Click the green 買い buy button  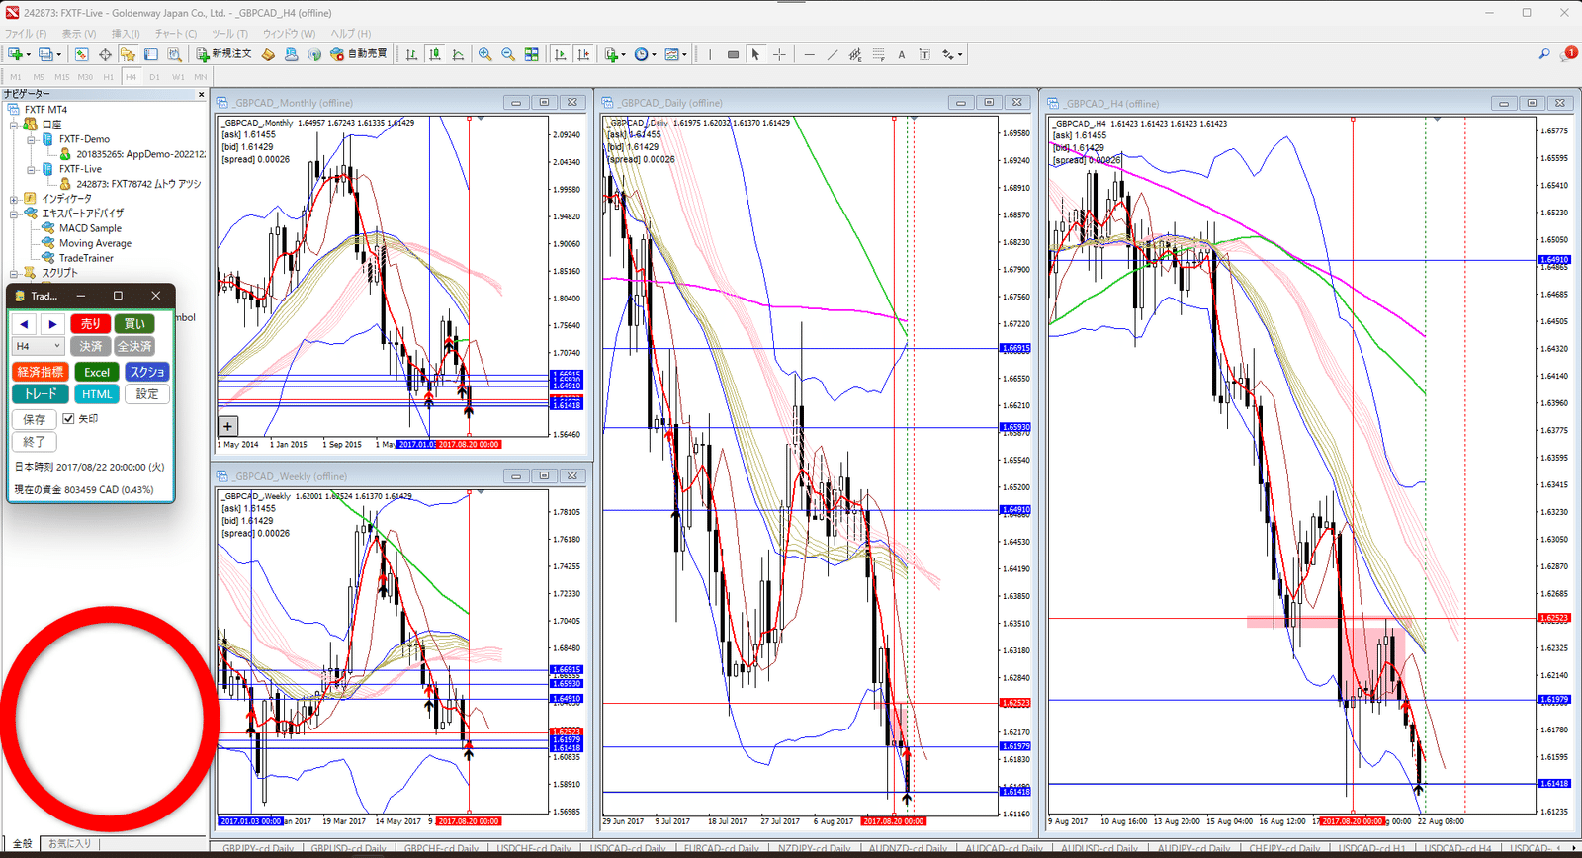(134, 323)
